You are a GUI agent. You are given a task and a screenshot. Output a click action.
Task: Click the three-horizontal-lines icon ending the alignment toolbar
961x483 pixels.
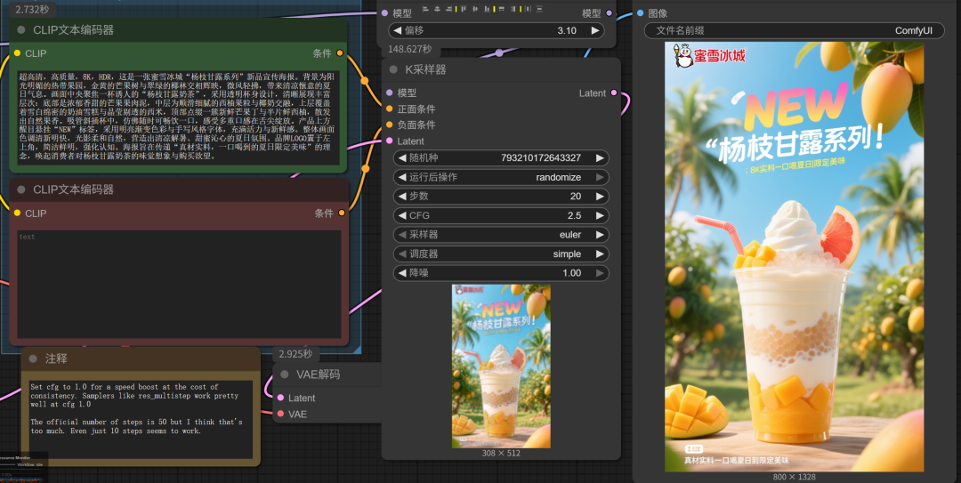click(539, 9)
